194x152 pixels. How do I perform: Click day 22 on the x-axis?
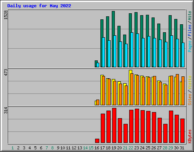131,148
